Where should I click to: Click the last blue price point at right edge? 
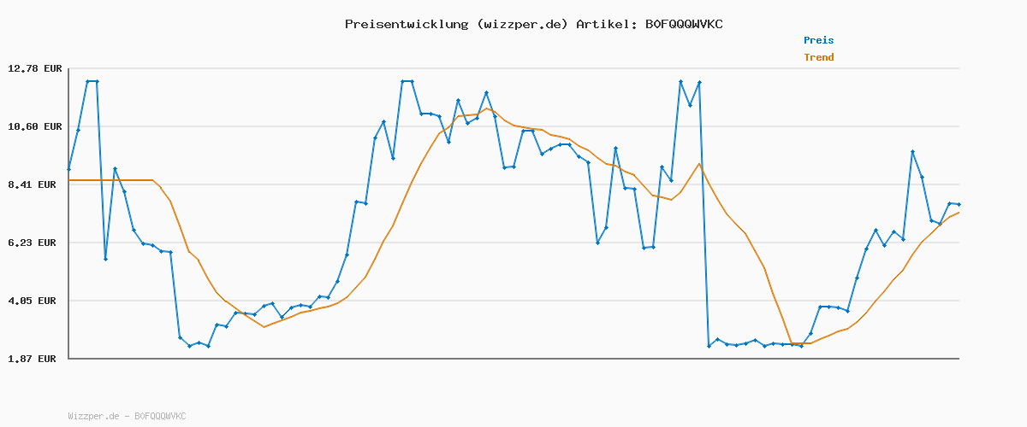(x=959, y=204)
